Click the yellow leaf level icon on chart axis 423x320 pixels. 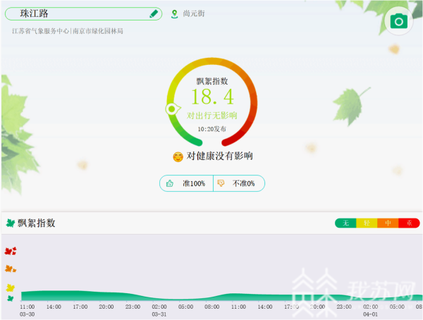pyautogui.click(x=10, y=288)
